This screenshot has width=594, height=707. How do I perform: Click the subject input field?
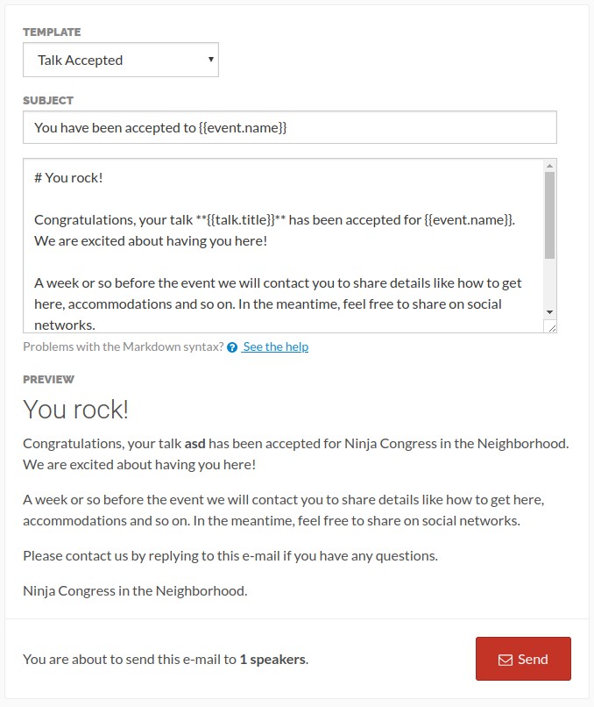290,127
